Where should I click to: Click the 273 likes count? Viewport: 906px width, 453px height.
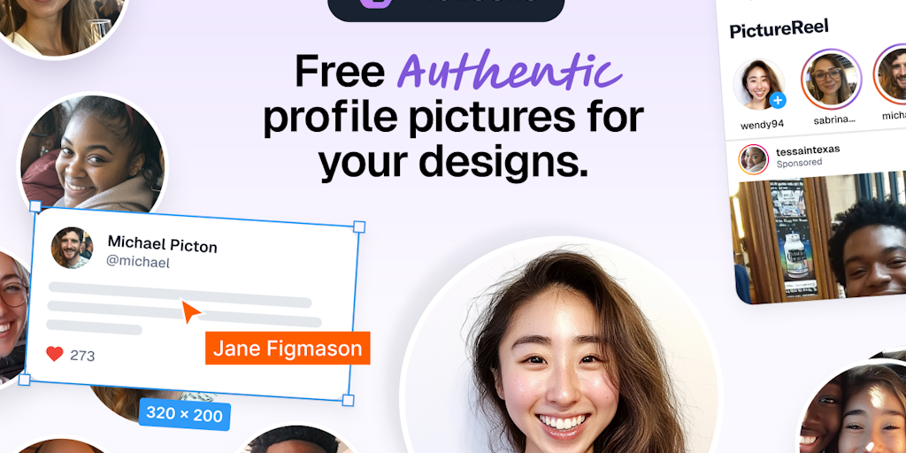[82, 356]
